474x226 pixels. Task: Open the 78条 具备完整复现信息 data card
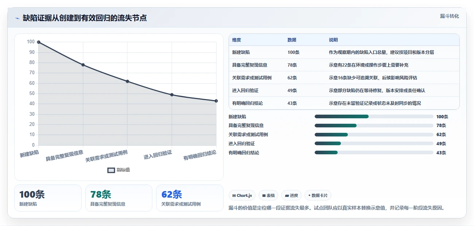pos(118,198)
